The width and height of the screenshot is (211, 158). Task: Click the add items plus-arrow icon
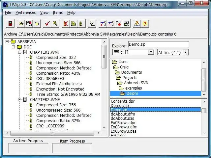tap(103, 24)
